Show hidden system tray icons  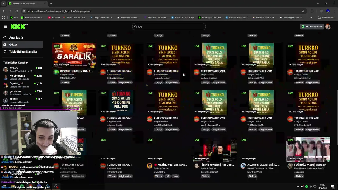[298, 187]
